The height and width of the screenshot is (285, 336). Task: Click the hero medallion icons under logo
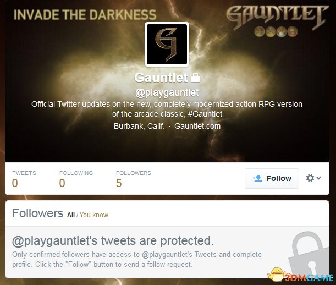pos(276,32)
